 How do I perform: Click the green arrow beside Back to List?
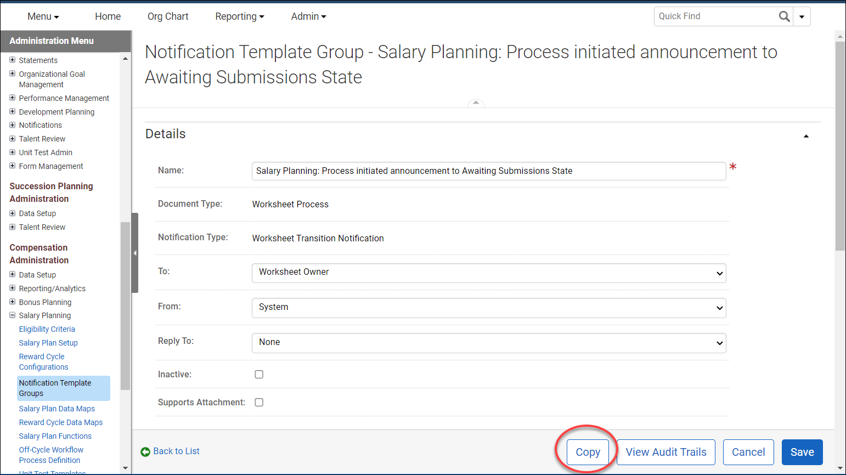tap(146, 451)
